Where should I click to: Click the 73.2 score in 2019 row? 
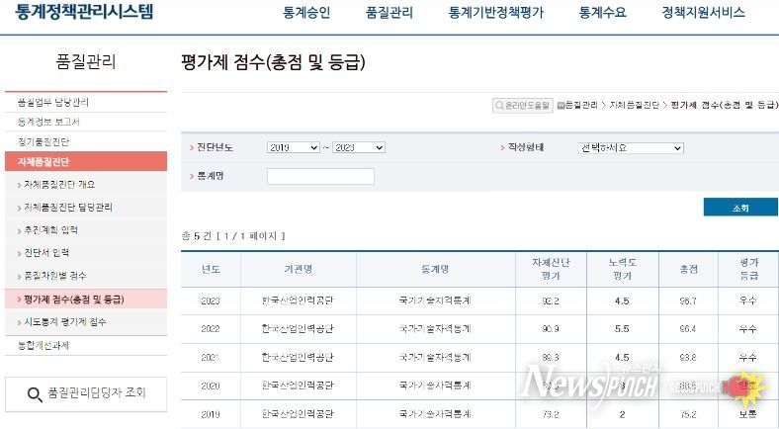pos(551,414)
